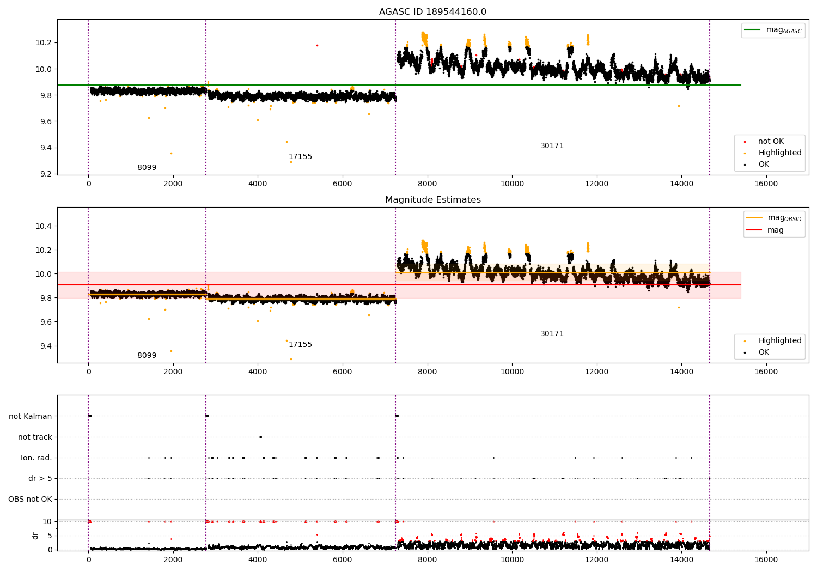Click 'not OK' legend entry in top plot

pos(764,142)
